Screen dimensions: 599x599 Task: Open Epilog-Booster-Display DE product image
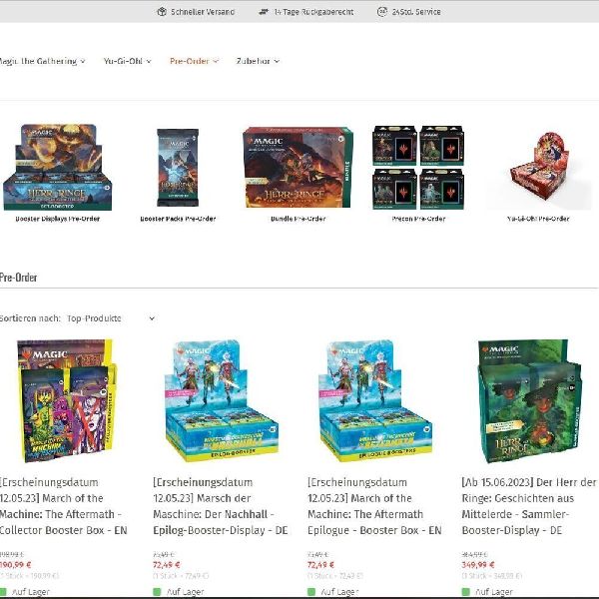(x=222, y=400)
